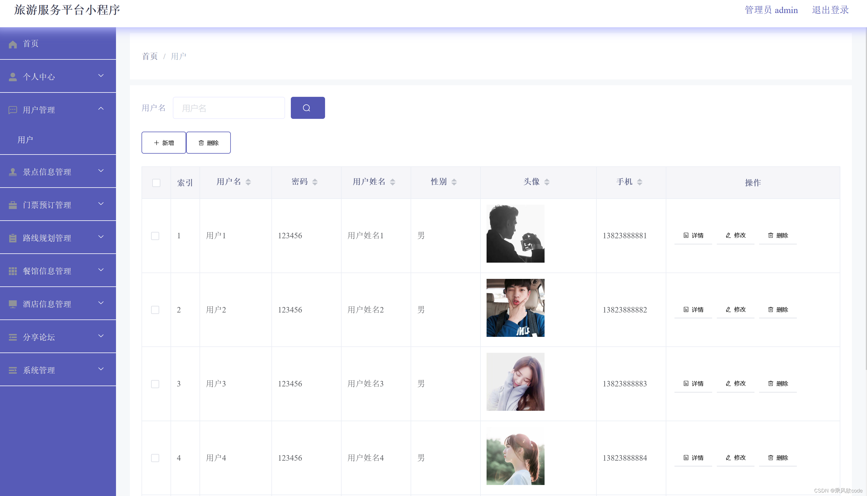This screenshot has width=867, height=496.
Task: Toggle the select-all header checkbox
Action: (x=156, y=183)
